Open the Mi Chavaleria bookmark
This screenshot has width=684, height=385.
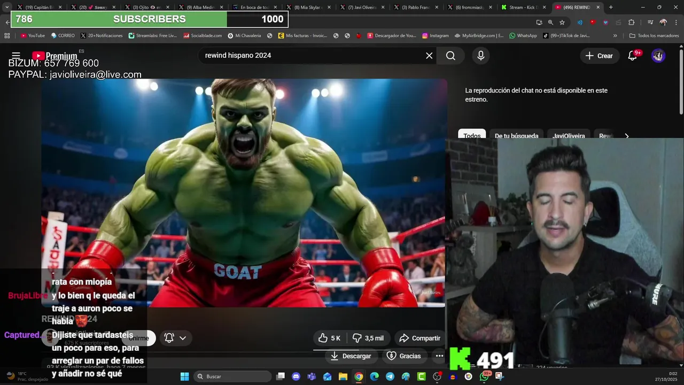click(x=244, y=36)
